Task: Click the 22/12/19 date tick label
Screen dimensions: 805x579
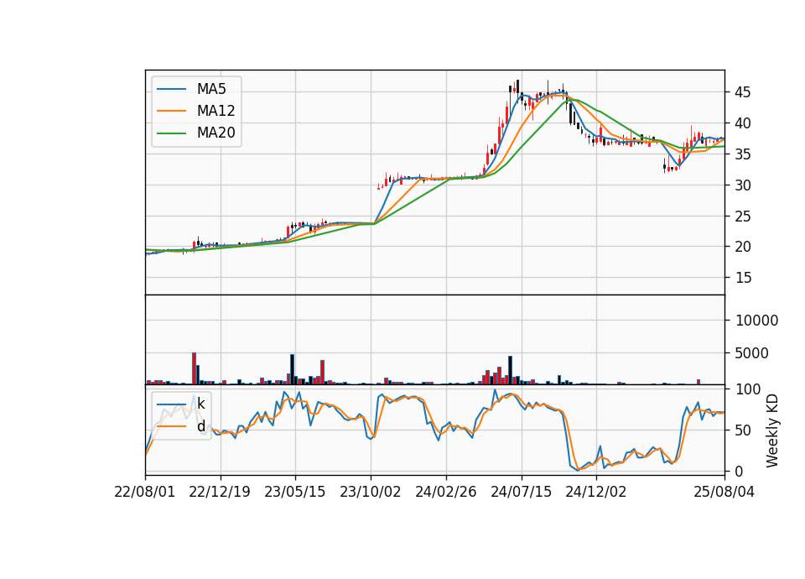Action: 220,492
